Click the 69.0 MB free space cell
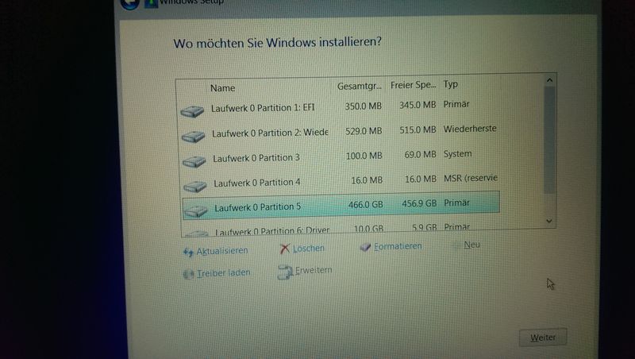 [x=421, y=154]
